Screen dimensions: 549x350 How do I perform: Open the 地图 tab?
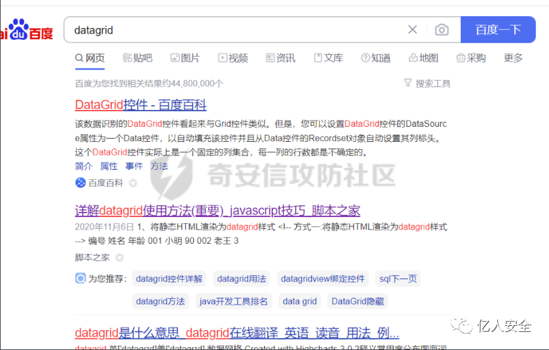[x=423, y=58]
